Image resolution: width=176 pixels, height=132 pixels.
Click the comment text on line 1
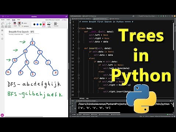click(106, 22)
